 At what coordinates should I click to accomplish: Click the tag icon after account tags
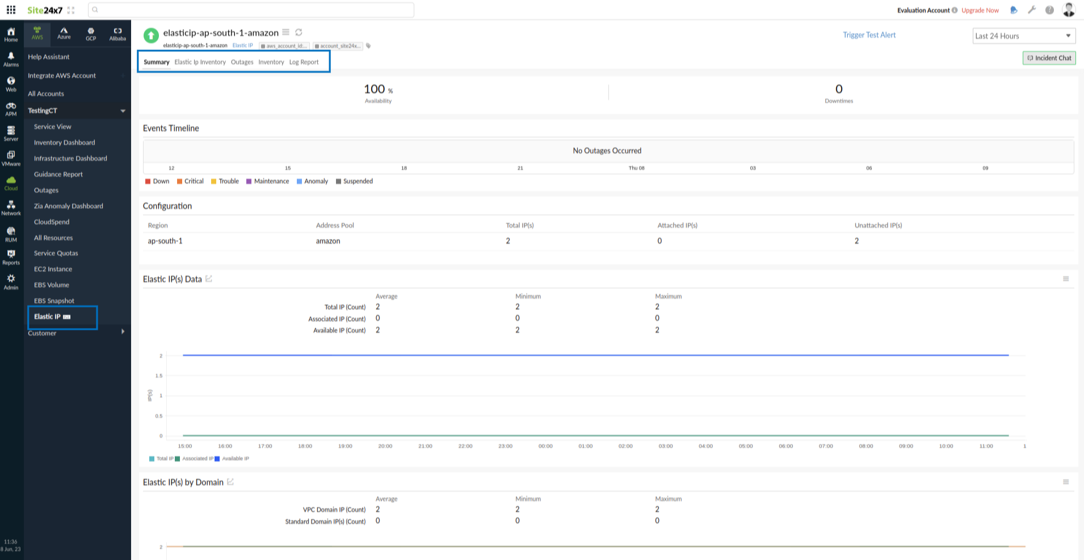368,46
